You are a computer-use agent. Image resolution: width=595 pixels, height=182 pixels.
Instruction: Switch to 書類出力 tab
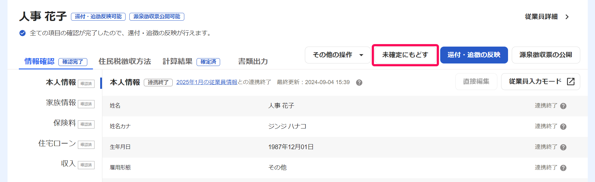(253, 61)
